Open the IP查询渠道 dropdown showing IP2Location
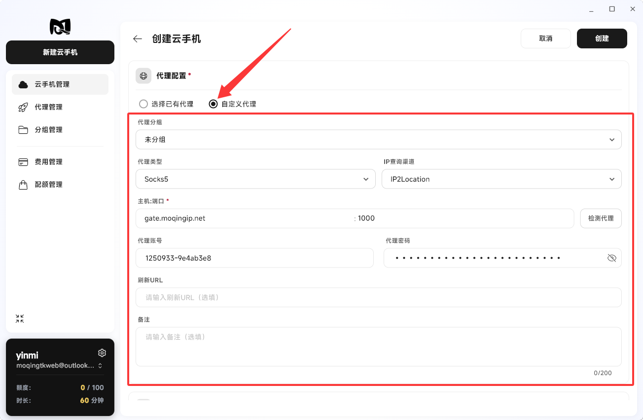 pyautogui.click(x=501, y=179)
